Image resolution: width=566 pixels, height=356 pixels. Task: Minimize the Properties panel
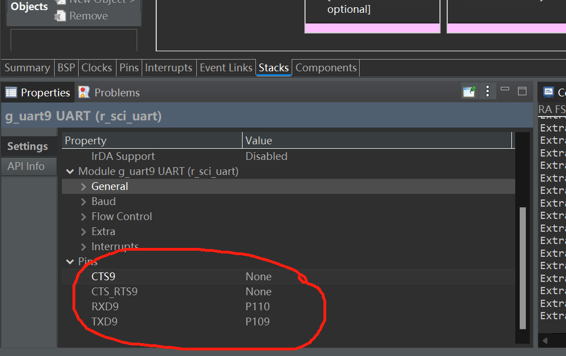point(505,89)
